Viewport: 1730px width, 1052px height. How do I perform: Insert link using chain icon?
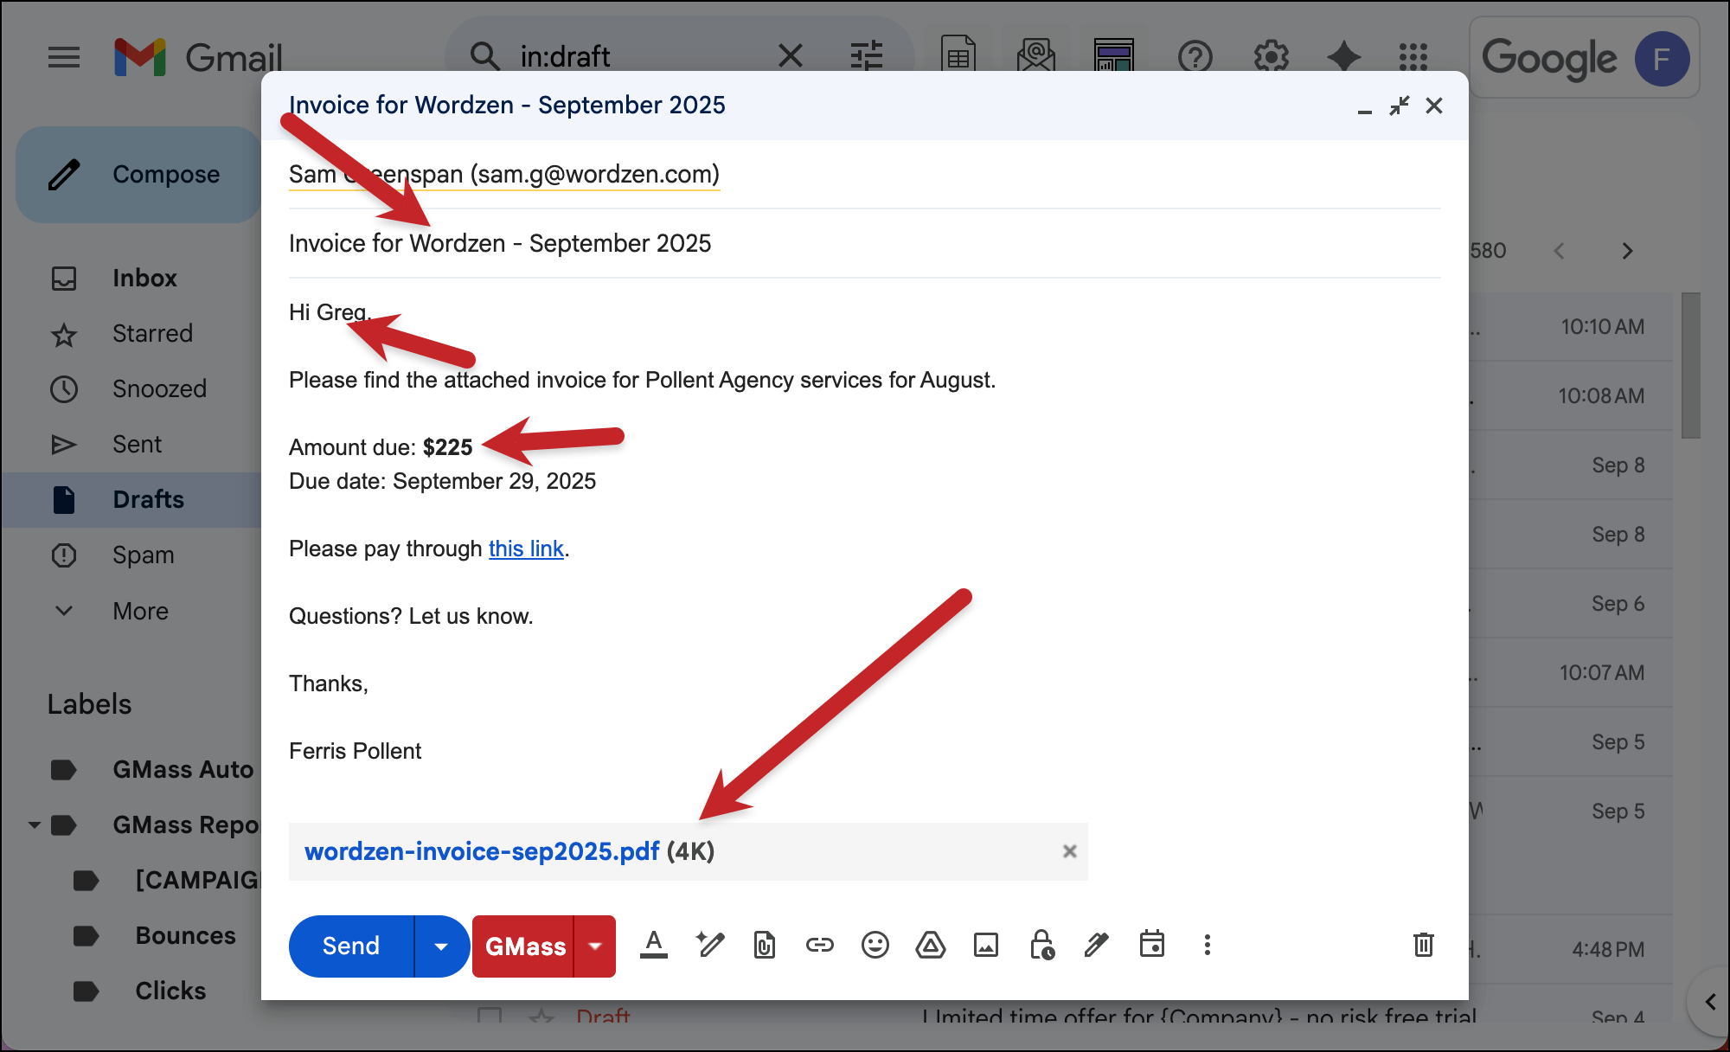(819, 945)
